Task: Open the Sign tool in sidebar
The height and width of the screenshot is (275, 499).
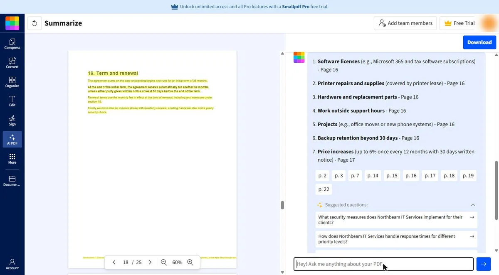Action: [x=12, y=120]
